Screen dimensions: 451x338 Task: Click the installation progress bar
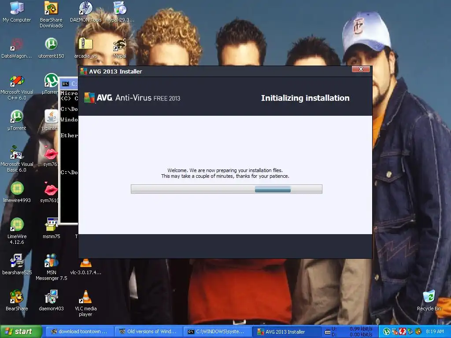pos(226,189)
